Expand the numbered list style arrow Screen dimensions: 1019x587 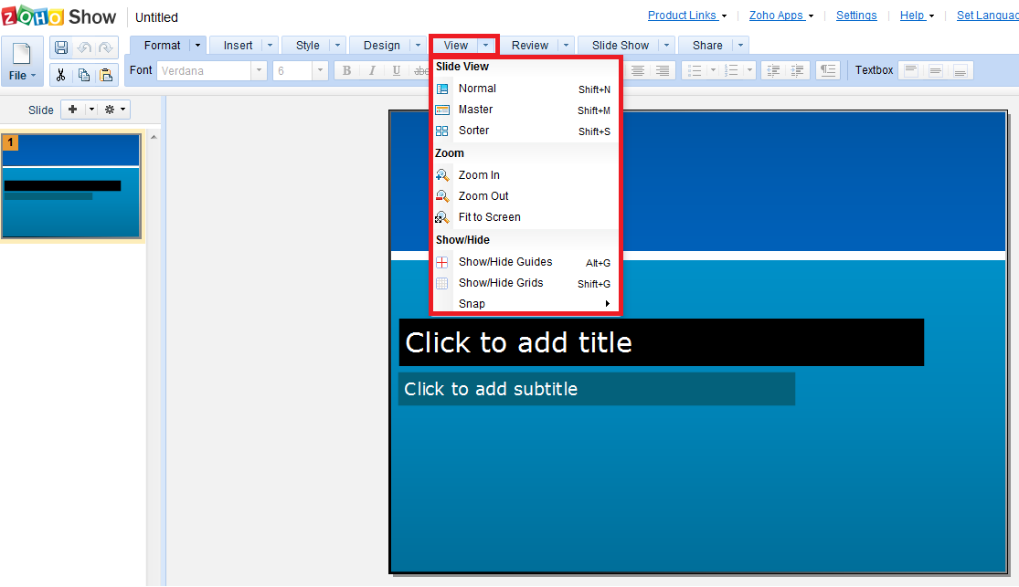pos(749,70)
